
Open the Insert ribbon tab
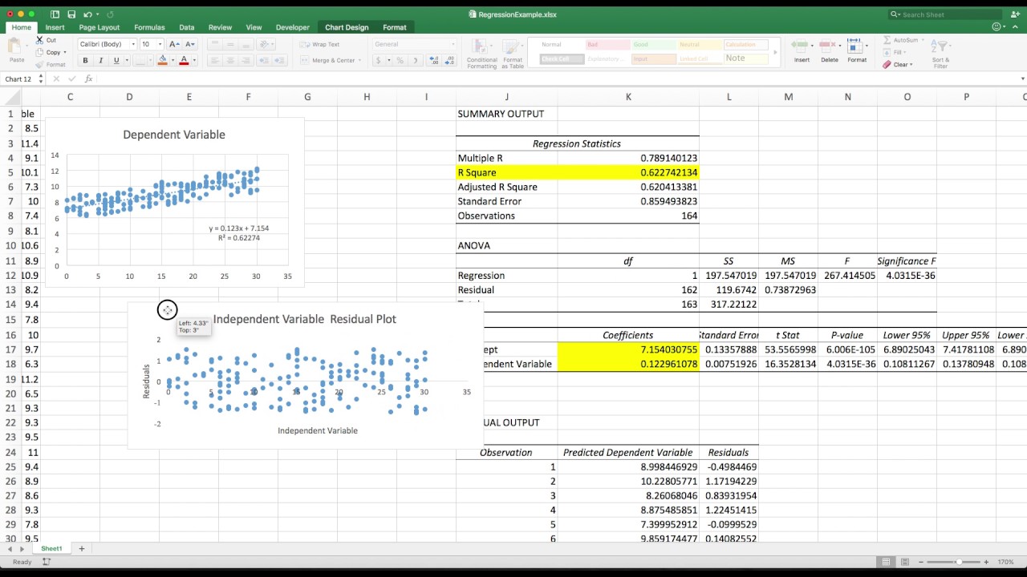55,27
